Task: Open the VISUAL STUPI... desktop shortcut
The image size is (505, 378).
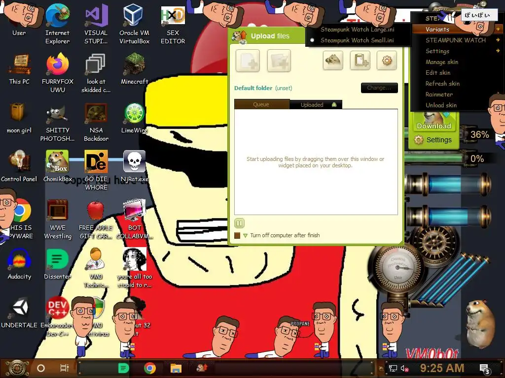Action: (x=96, y=23)
